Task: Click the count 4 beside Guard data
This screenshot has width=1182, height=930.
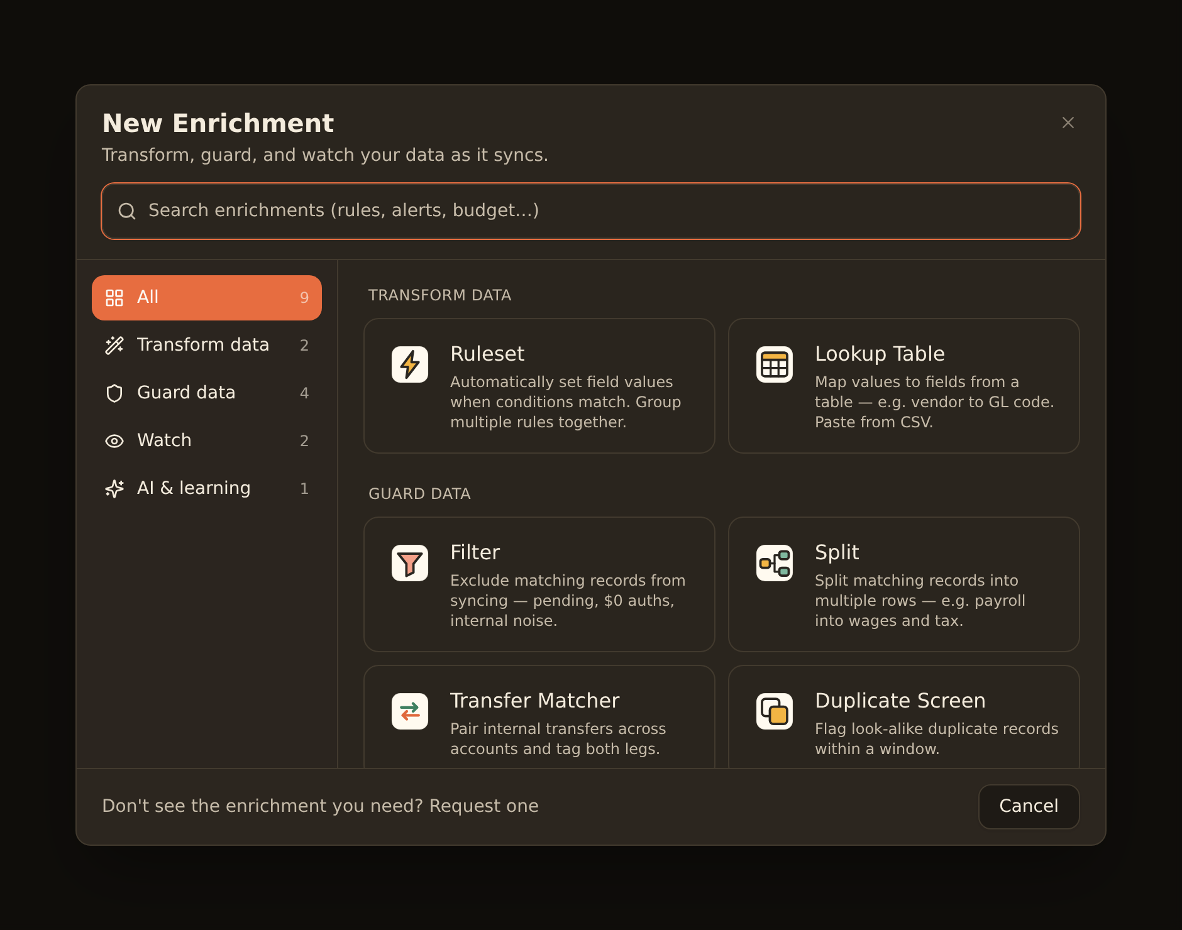Action: click(x=304, y=393)
